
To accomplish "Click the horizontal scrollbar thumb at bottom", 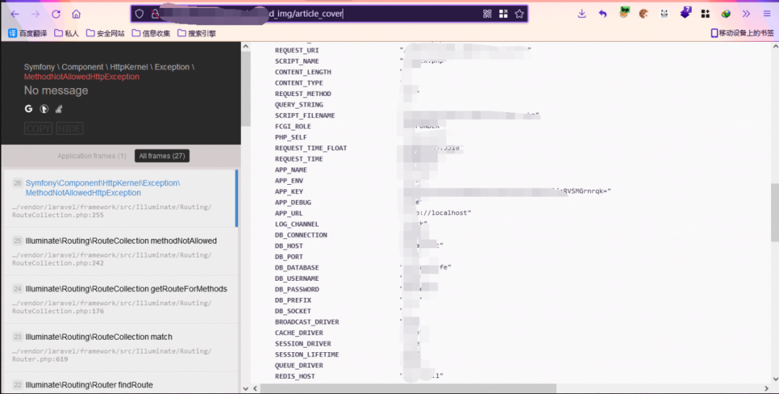I will click(408, 388).
